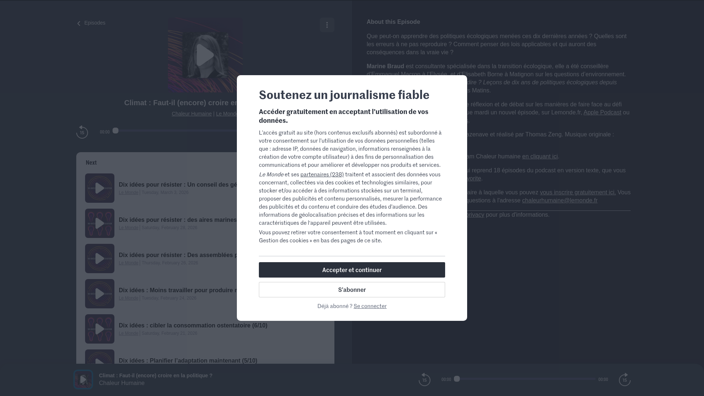704x396 pixels.
Task: Select episode cibler la consommation ostentatoire (6/10)
Action: (x=193, y=326)
